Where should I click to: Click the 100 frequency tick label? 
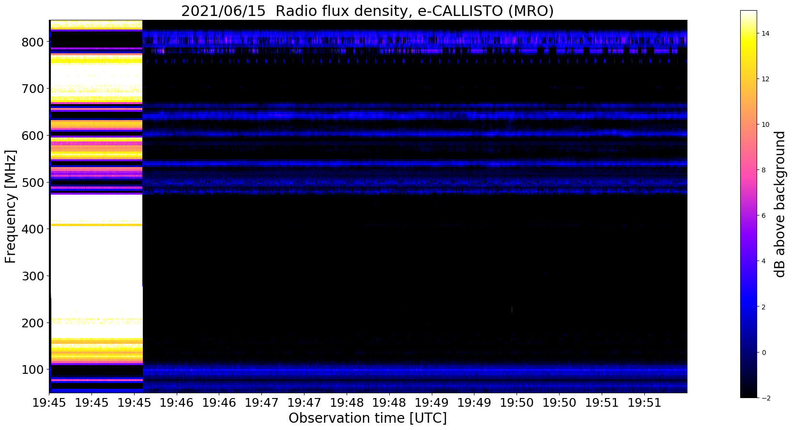[32, 369]
